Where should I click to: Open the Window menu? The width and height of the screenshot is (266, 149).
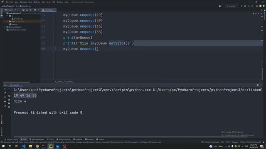[60, 2]
